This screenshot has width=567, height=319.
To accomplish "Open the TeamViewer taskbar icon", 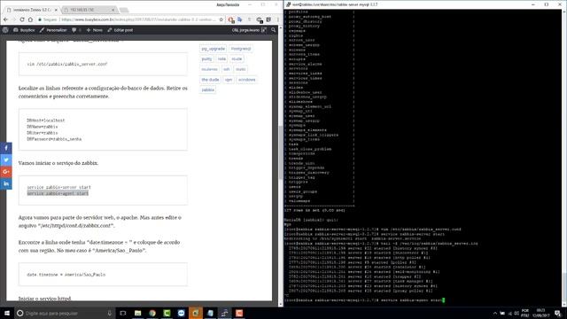I will tap(181, 313).
